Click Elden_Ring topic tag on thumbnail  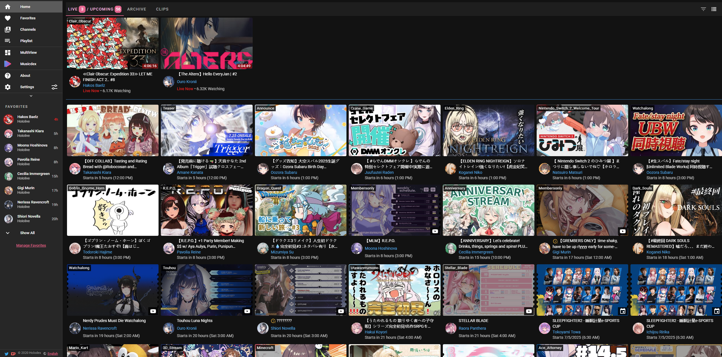[x=454, y=108]
